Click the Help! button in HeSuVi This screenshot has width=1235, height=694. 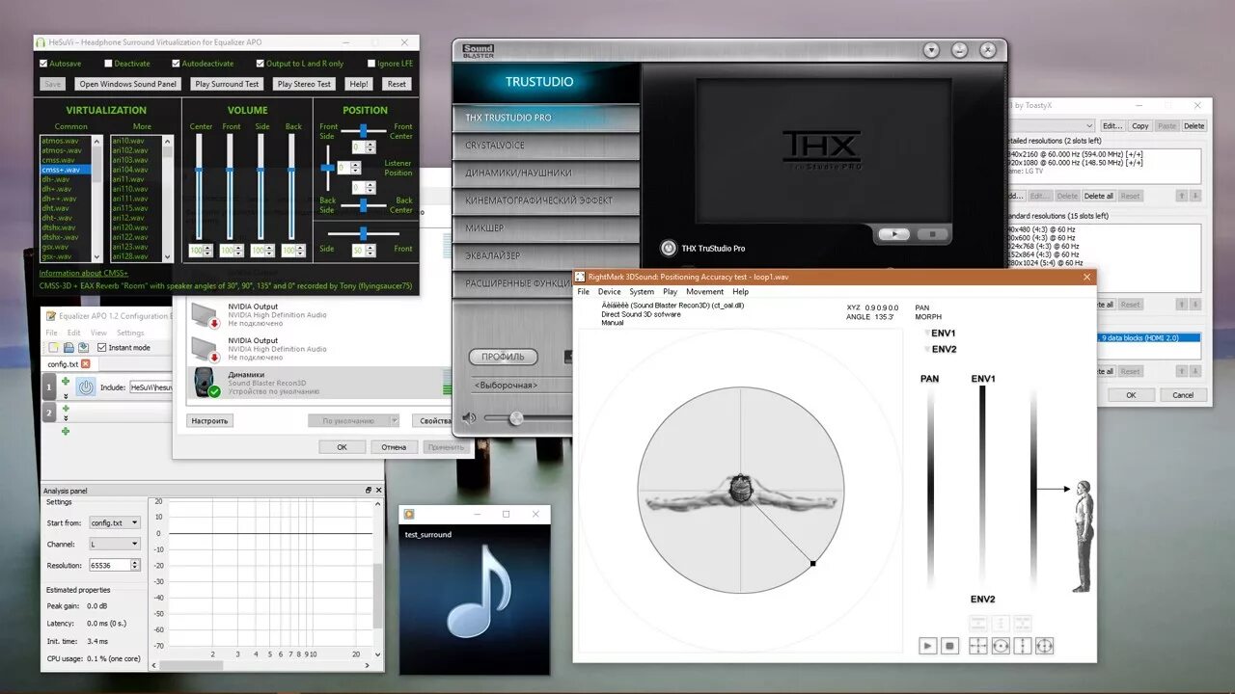click(x=359, y=84)
